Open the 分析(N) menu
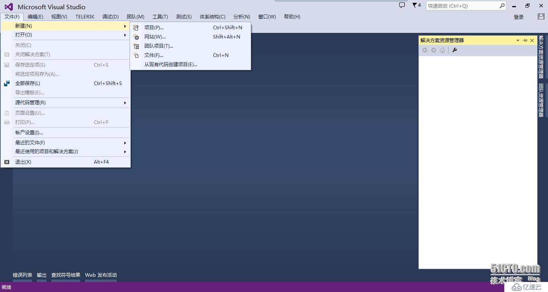The image size is (548, 292). tap(242, 17)
